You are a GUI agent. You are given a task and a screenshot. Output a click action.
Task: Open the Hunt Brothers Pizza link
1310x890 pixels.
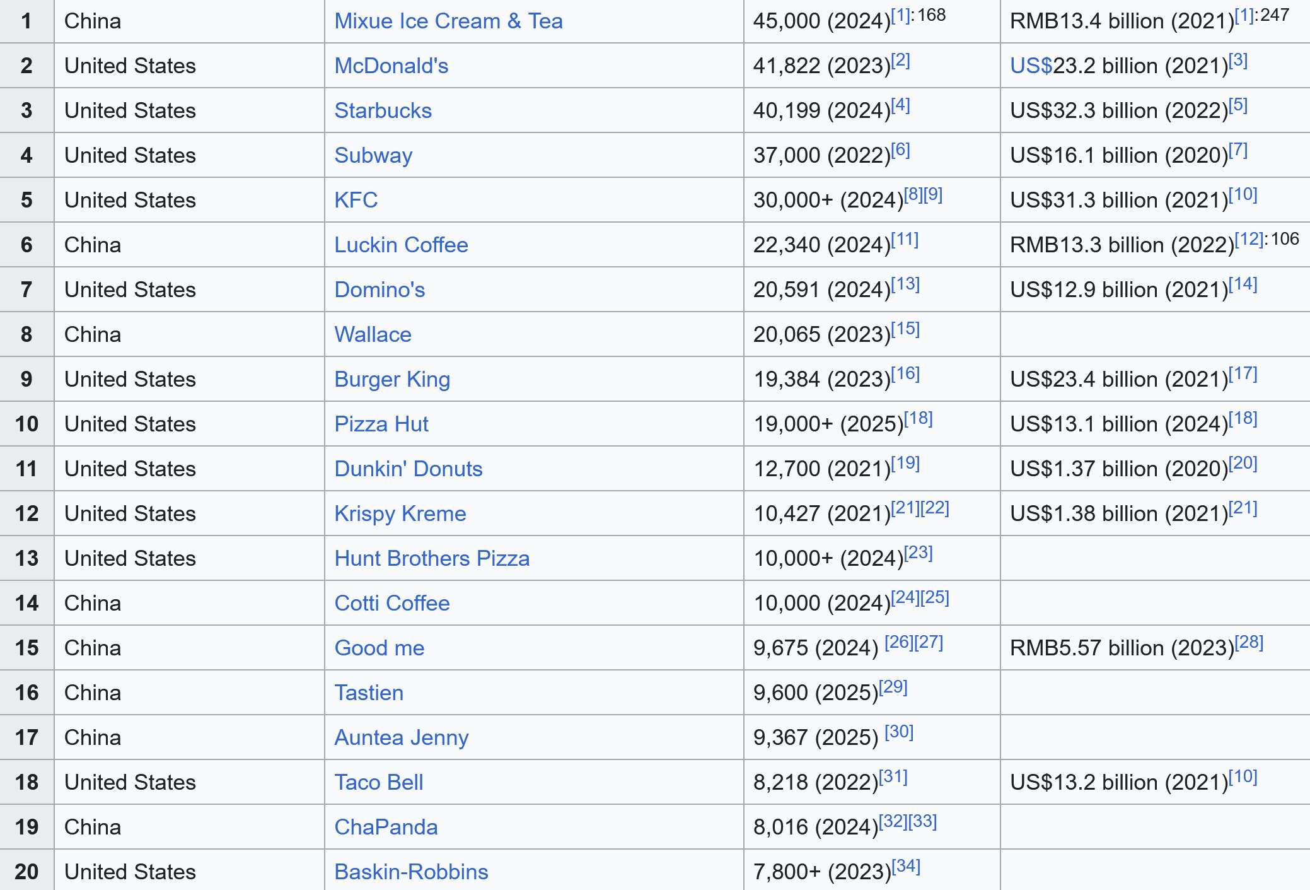point(432,558)
